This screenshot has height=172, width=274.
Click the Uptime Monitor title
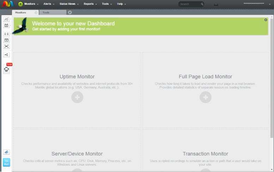[x=77, y=76]
